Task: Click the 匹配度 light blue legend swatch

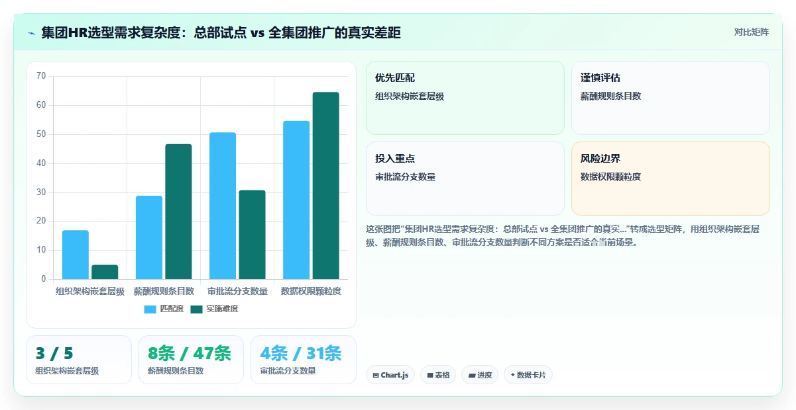Action: point(150,309)
